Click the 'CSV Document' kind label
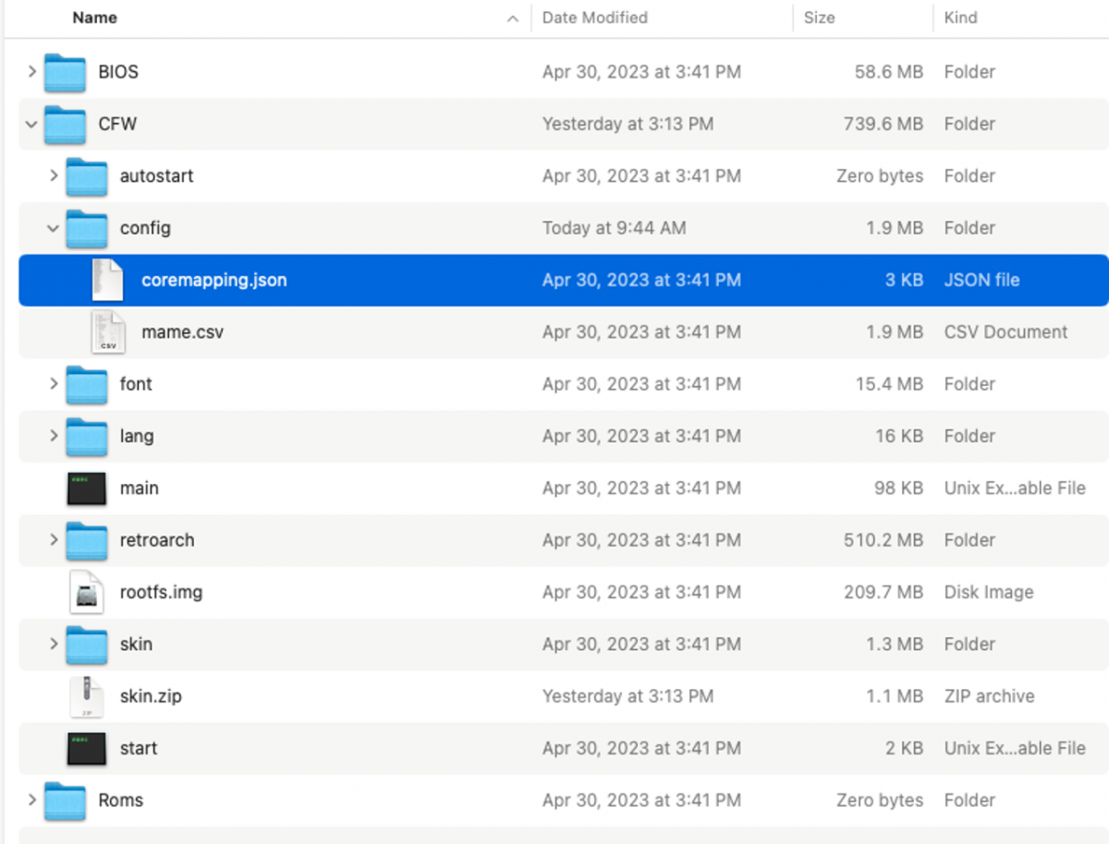The width and height of the screenshot is (1109, 844). tap(1005, 332)
